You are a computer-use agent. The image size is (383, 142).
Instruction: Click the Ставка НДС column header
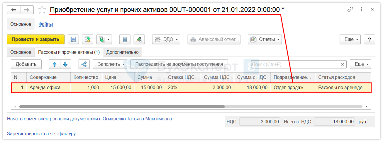183,77
